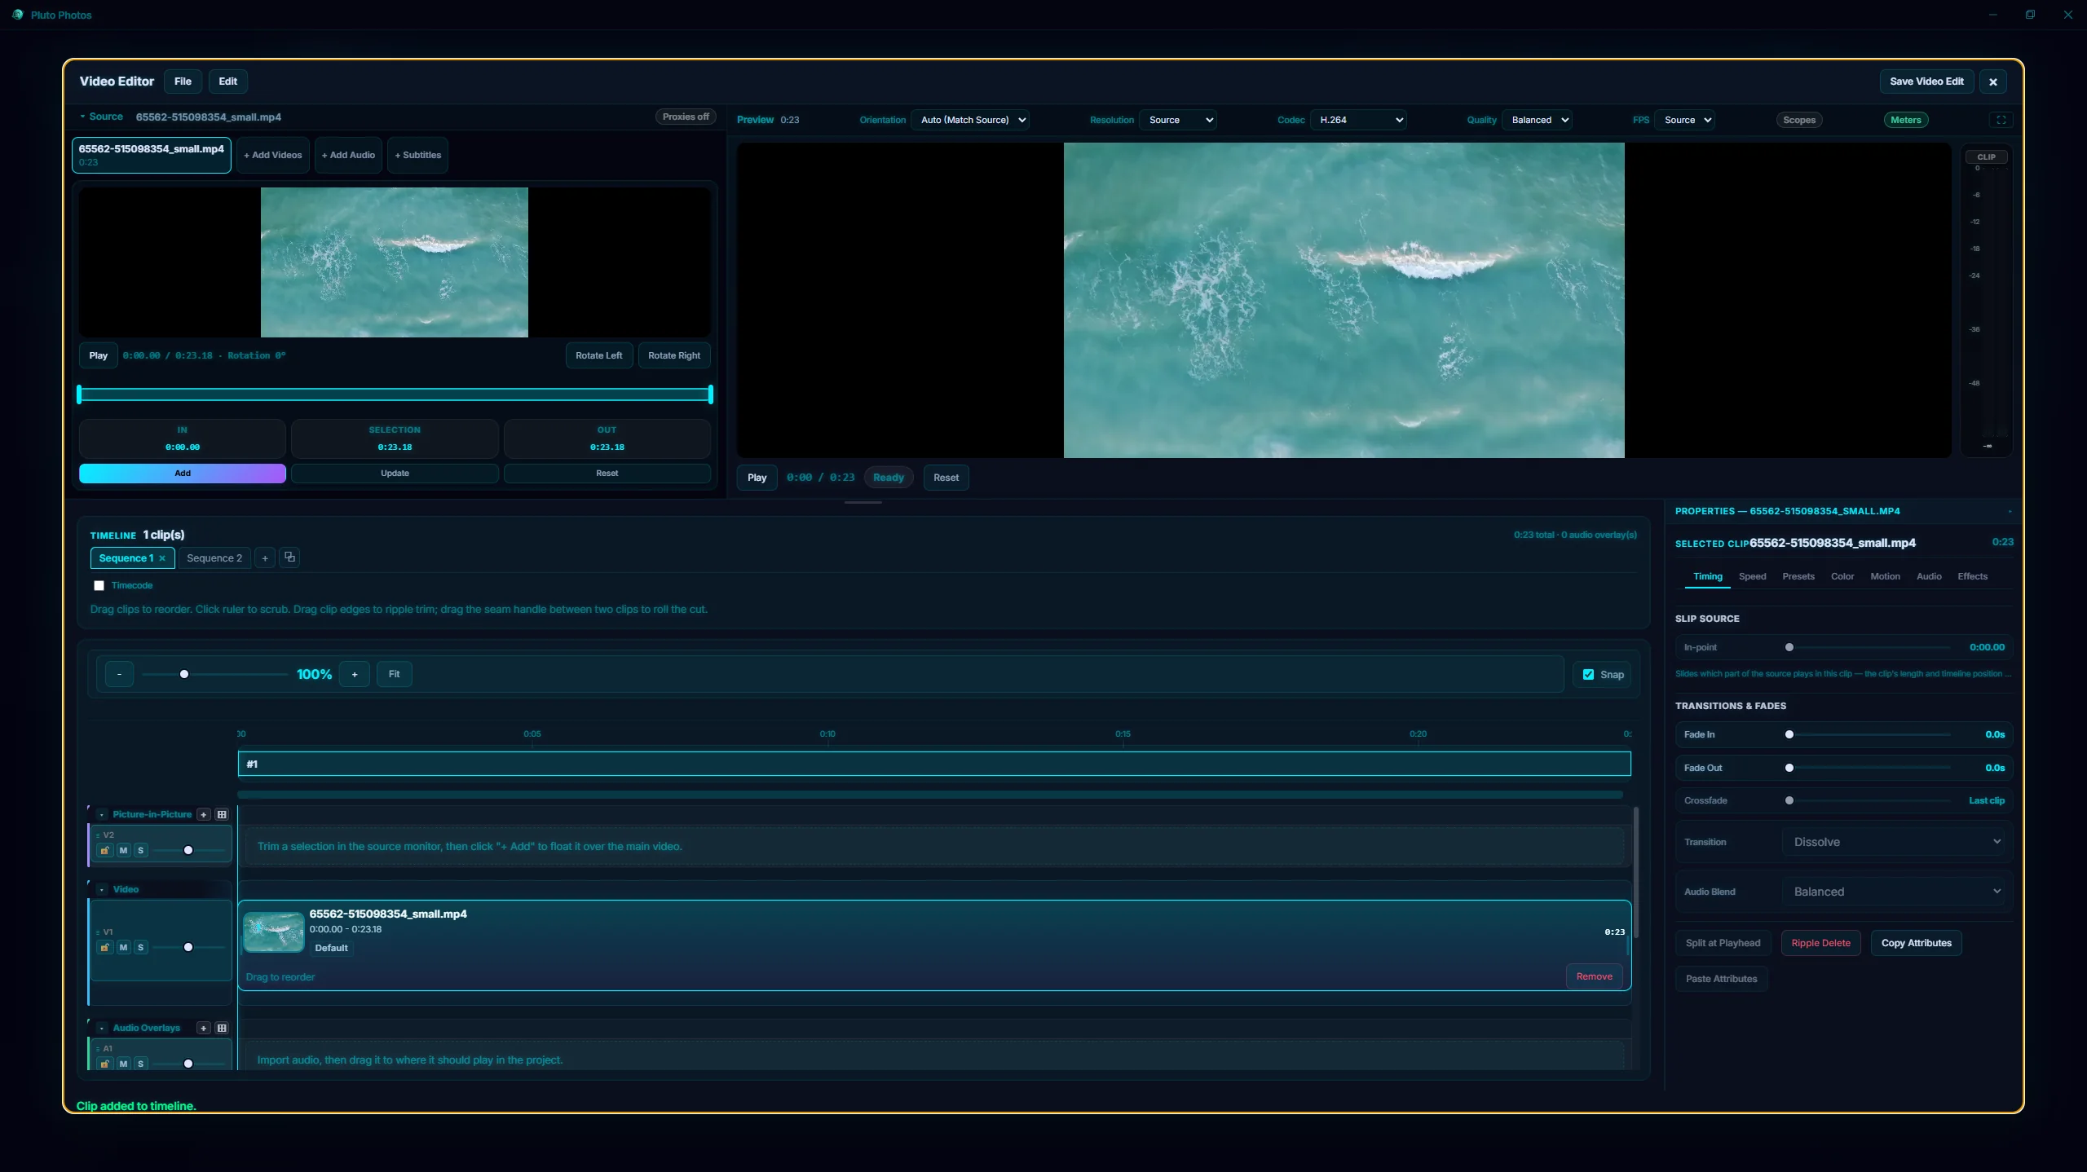Zoom out timeline with minus button
The width and height of the screenshot is (2087, 1172).
(x=120, y=674)
